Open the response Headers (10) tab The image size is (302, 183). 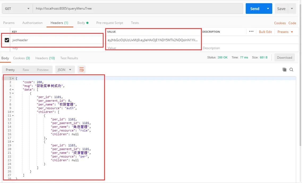pyautogui.click(x=45, y=58)
